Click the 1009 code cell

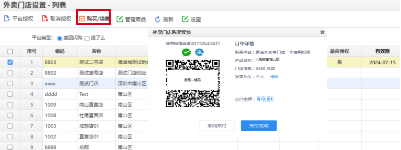[x=60, y=105]
